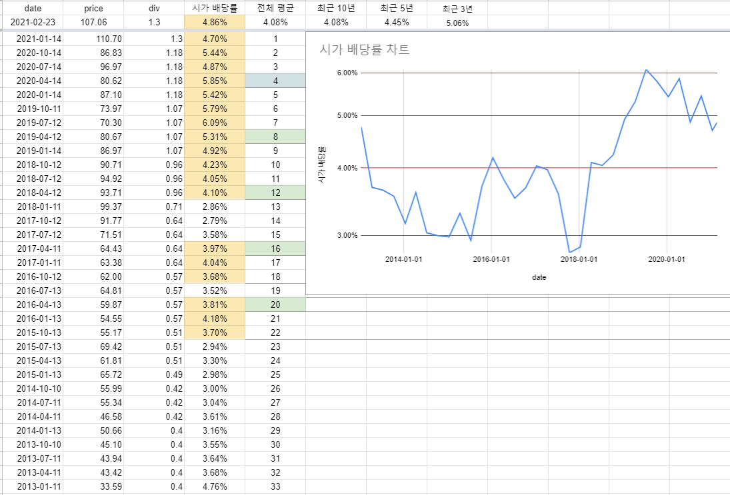The image size is (730, 495).
Task: Select the div cell 0.71
Action: tap(154, 207)
